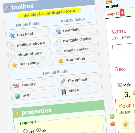Click the matrix multiple choice field button

point(76,40)
